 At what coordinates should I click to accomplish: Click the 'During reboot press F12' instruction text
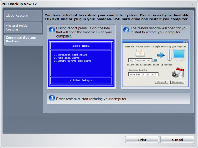tap(84, 32)
